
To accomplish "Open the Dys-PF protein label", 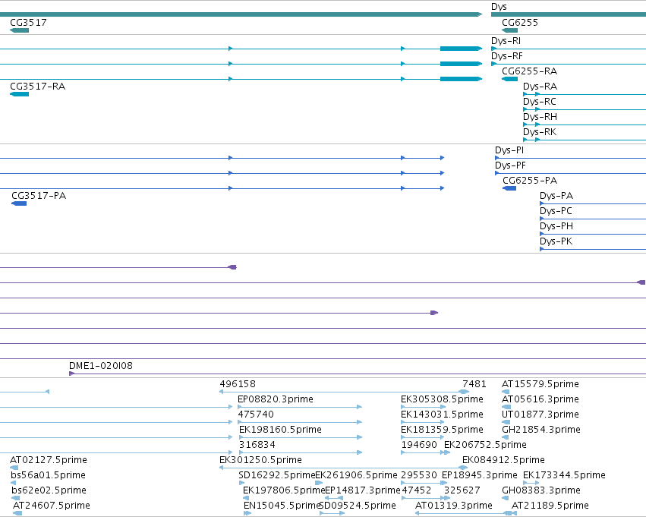I will (x=510, y=166).
